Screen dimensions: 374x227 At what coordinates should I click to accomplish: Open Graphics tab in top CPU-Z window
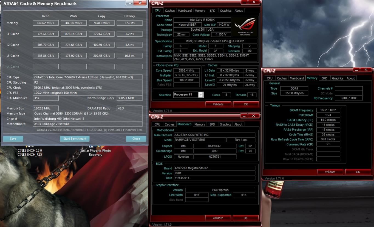tap(226, 11)
